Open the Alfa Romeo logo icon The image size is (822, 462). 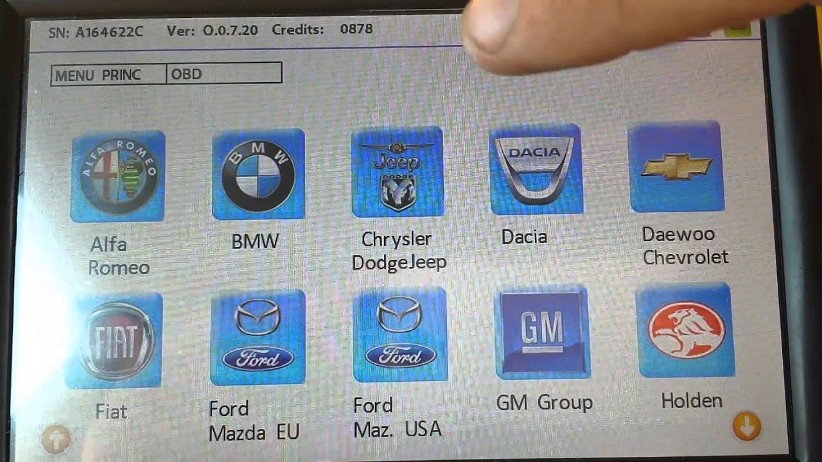pyautogui.click(x=118, y=176)
